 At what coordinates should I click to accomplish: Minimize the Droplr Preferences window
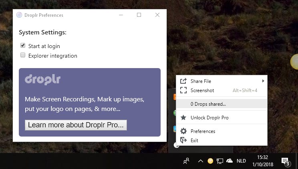click(x=121, y=15)
